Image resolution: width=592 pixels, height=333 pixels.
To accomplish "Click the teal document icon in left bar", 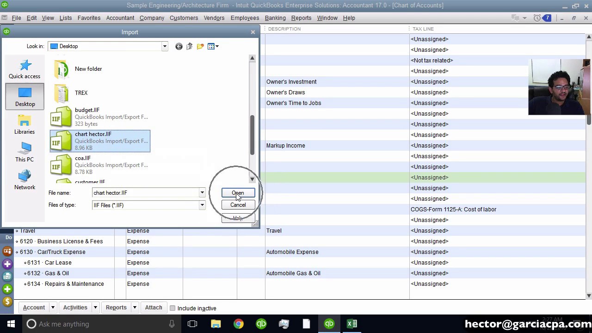I will [x=7, y=276].
